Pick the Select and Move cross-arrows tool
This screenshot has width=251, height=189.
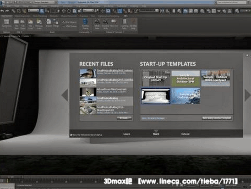click(64, 11)
